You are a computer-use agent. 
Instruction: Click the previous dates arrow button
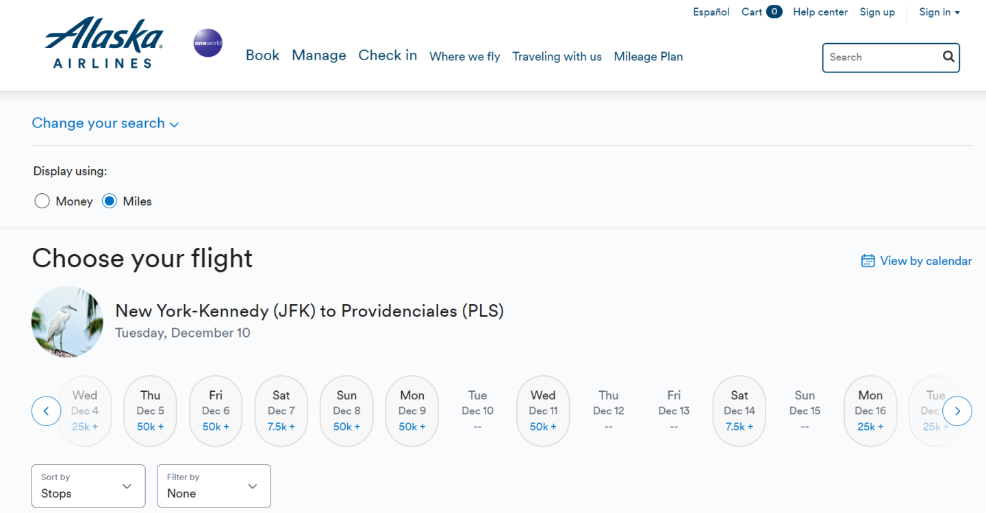tap(47, 411)
